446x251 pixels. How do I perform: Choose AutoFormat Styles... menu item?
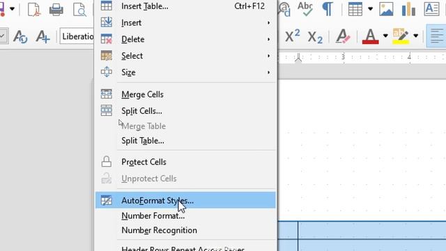tap(185, 200)
